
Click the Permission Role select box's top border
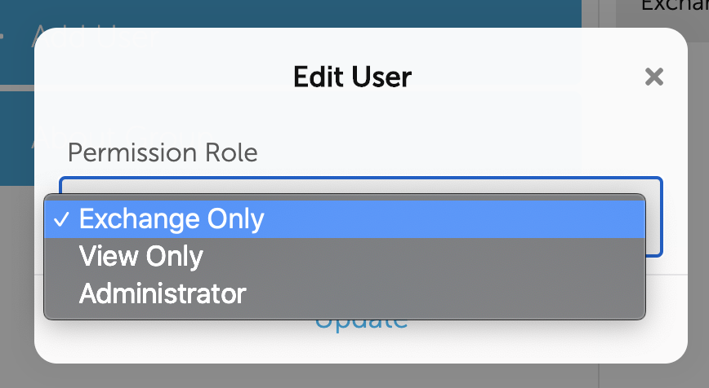tap(359, 178)
